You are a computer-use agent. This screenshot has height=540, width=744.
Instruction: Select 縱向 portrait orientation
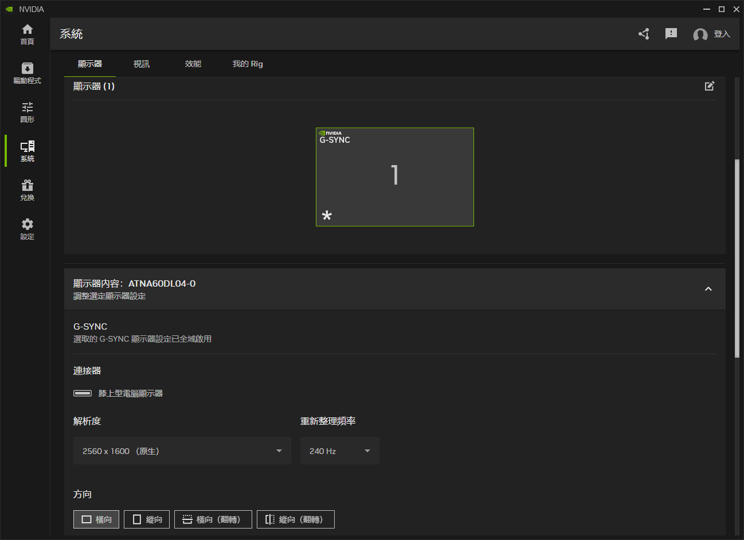pos(147,519)
